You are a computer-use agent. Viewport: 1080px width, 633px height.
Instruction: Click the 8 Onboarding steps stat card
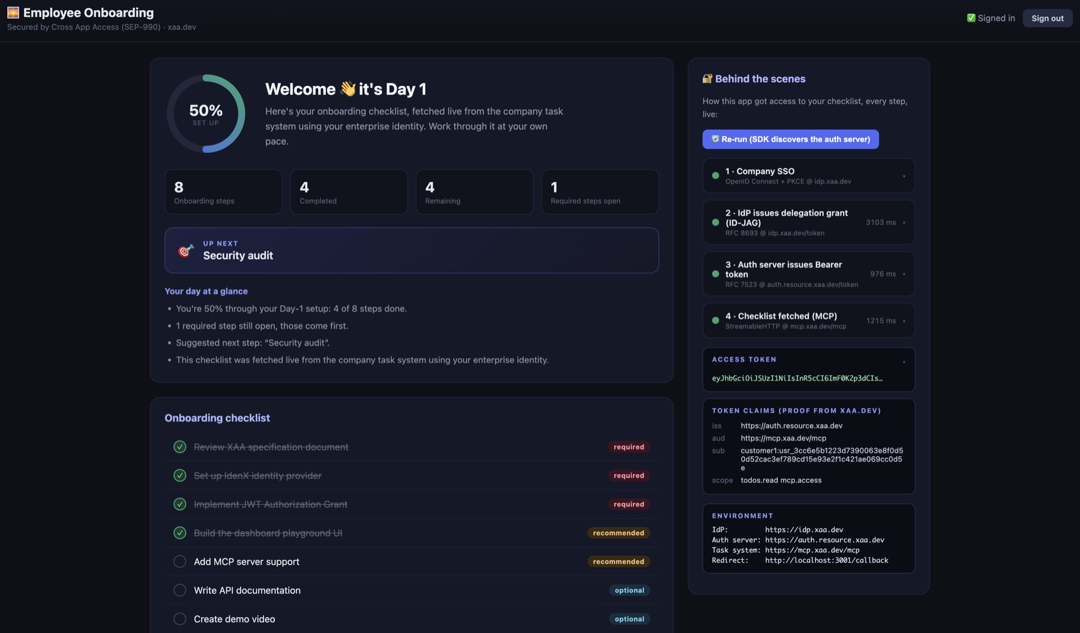click(x=223, y=192)
